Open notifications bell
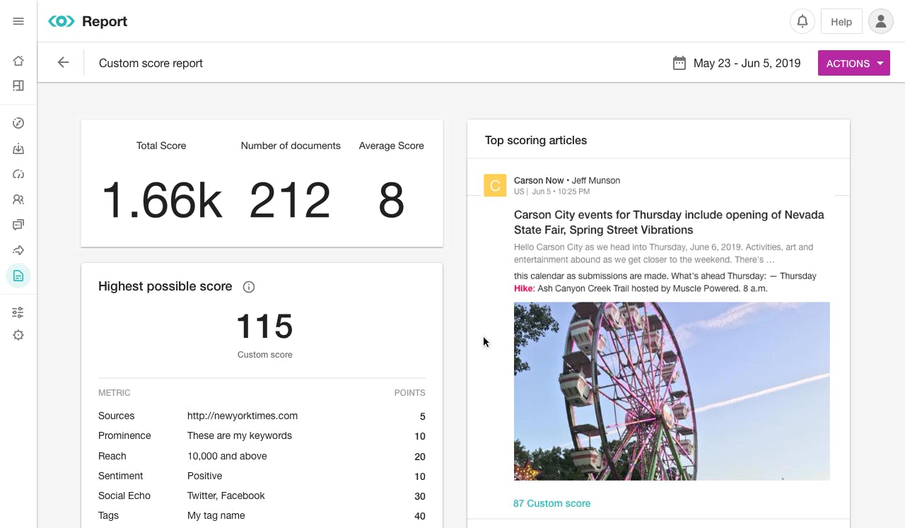This screenshot has height=528, width=905. (x=802, y=21)
